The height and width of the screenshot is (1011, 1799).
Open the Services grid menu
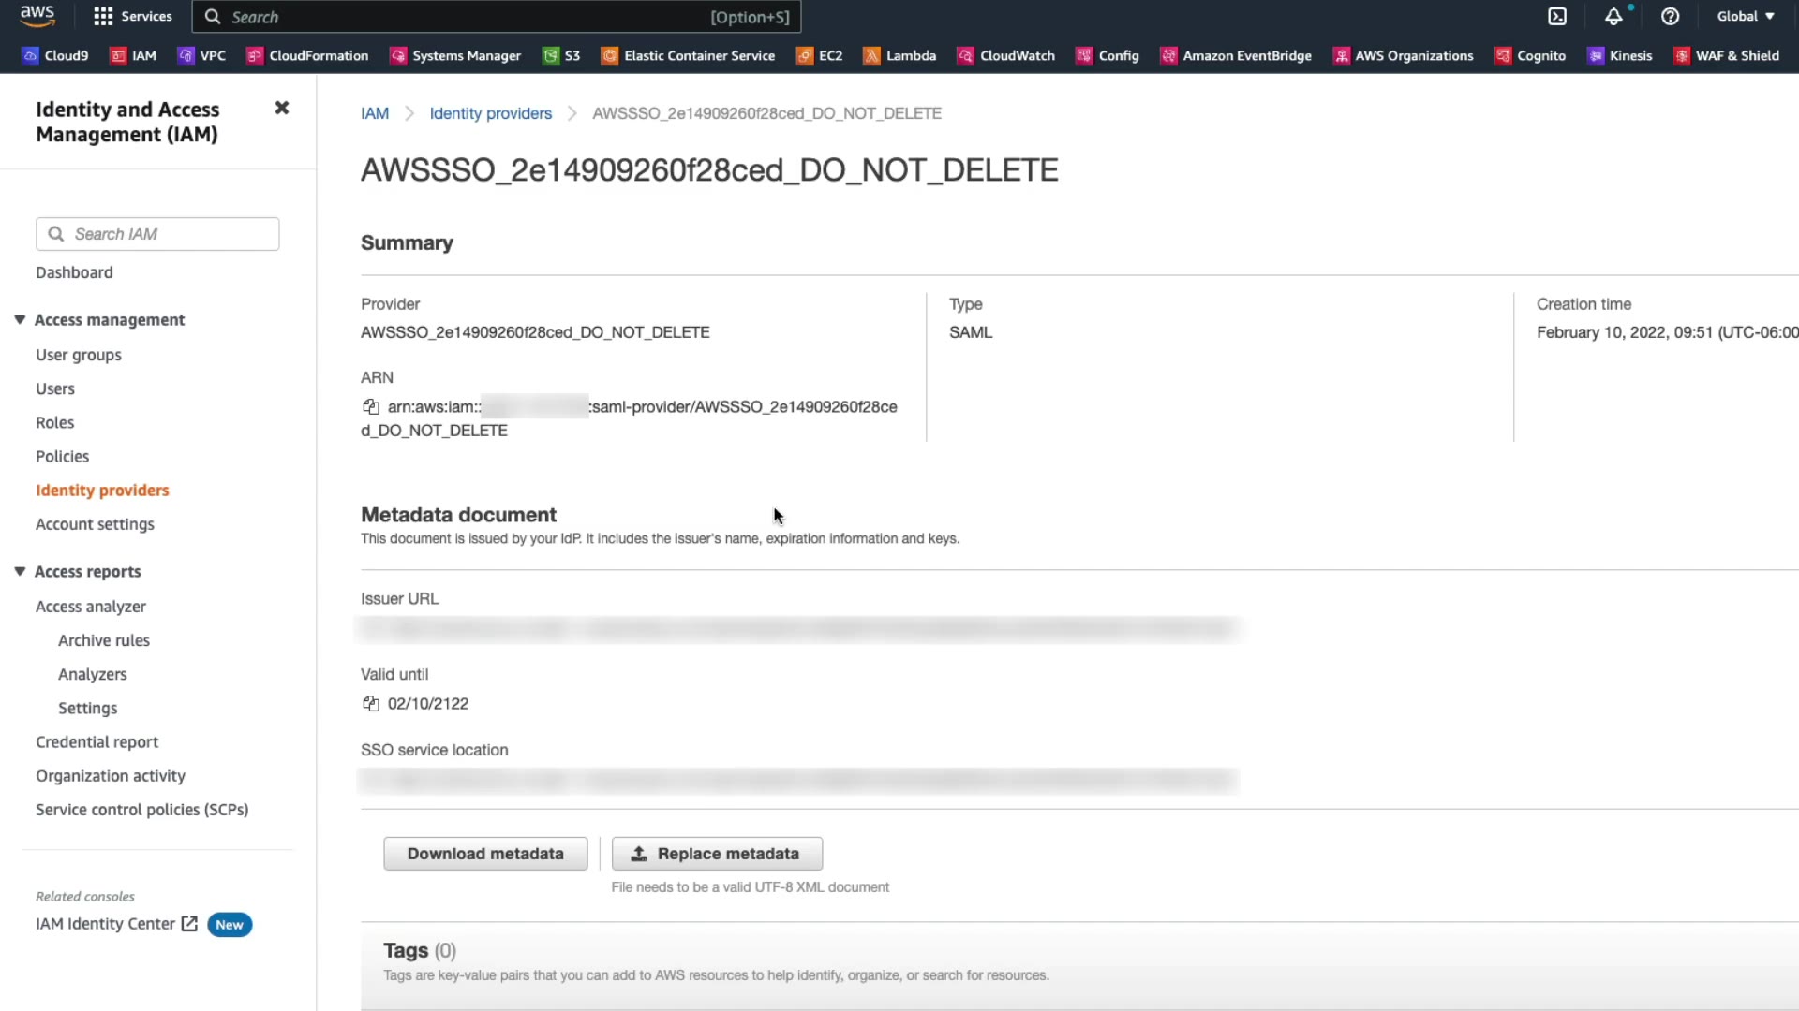[132, 17]
